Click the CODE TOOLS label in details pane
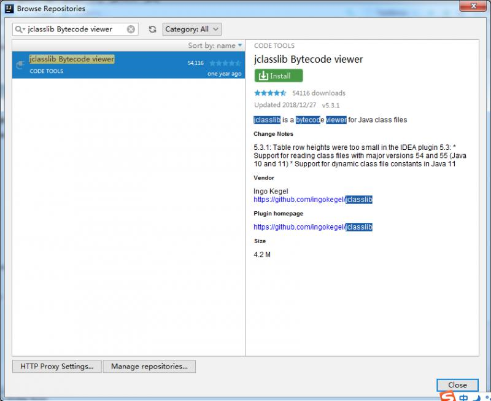 point(274,45)
